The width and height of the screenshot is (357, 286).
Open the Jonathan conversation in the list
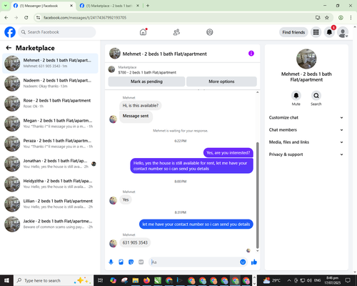click(x=50, y=164)
